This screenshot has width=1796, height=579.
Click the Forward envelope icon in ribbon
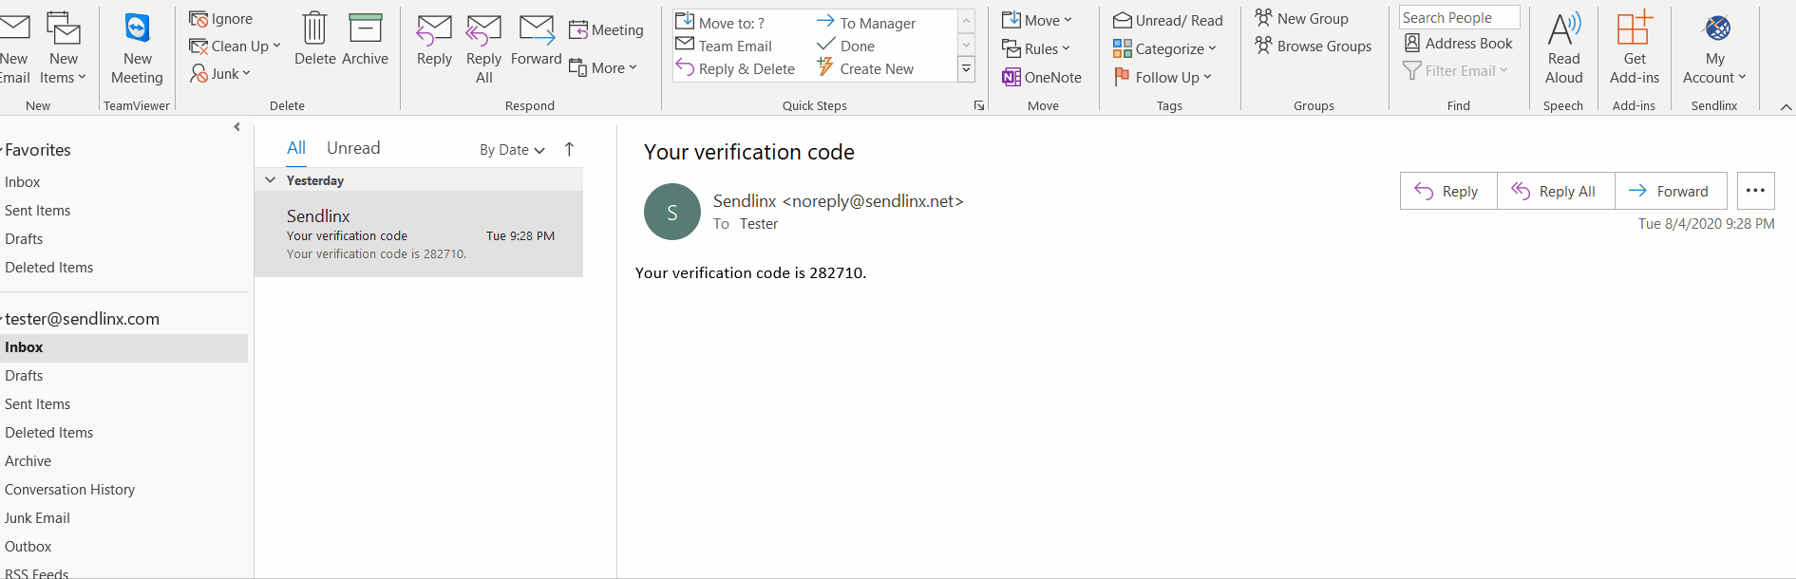(536, 29)
